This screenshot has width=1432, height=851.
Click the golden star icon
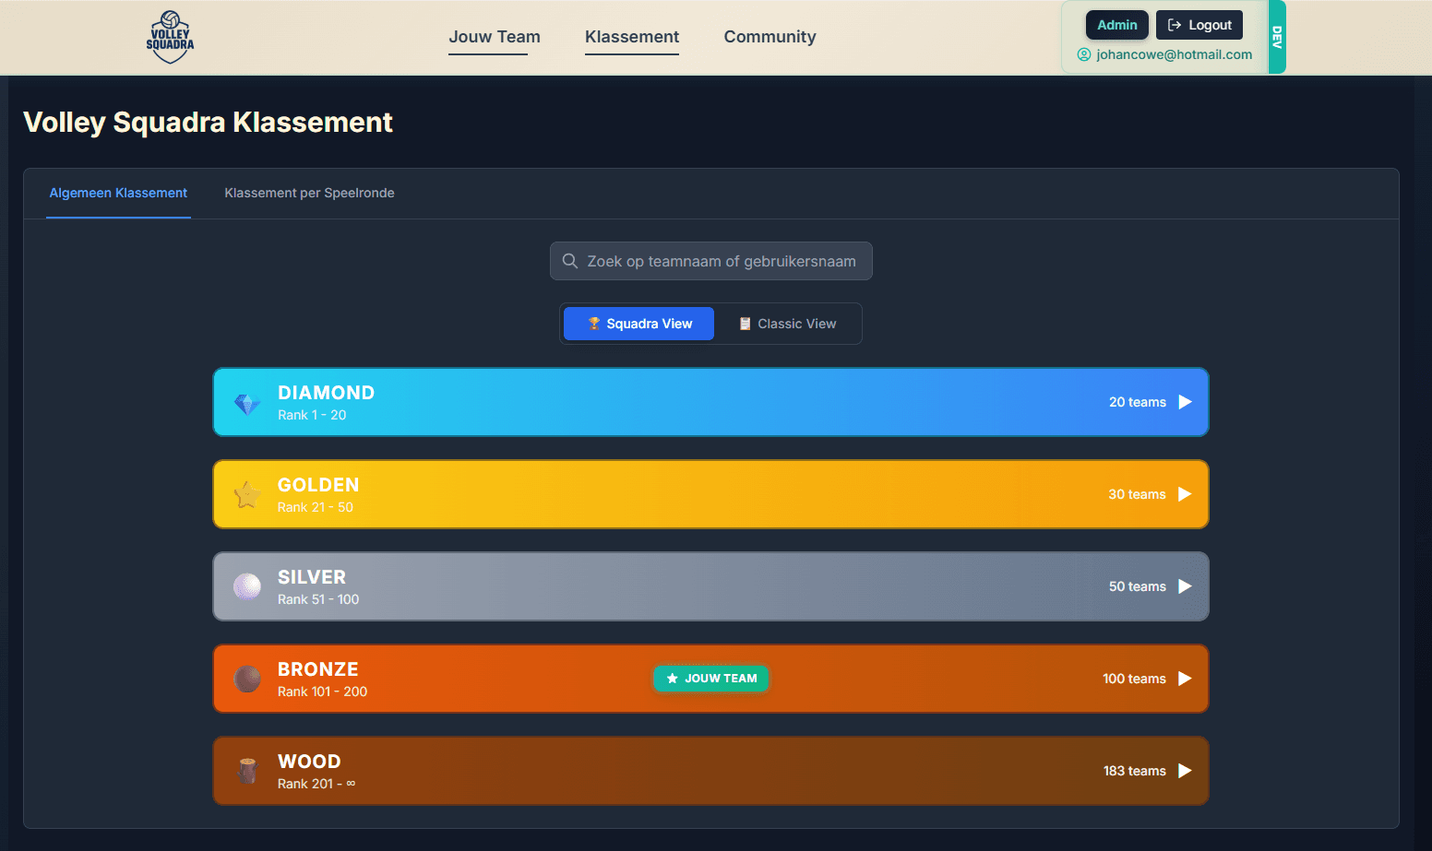[x=246, y=495]
